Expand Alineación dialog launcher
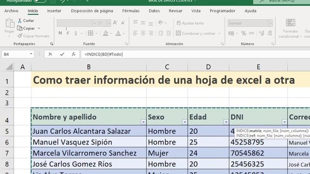Image resolution: width=310 pixels, height=174 pixels. click(x=222, y=44)
